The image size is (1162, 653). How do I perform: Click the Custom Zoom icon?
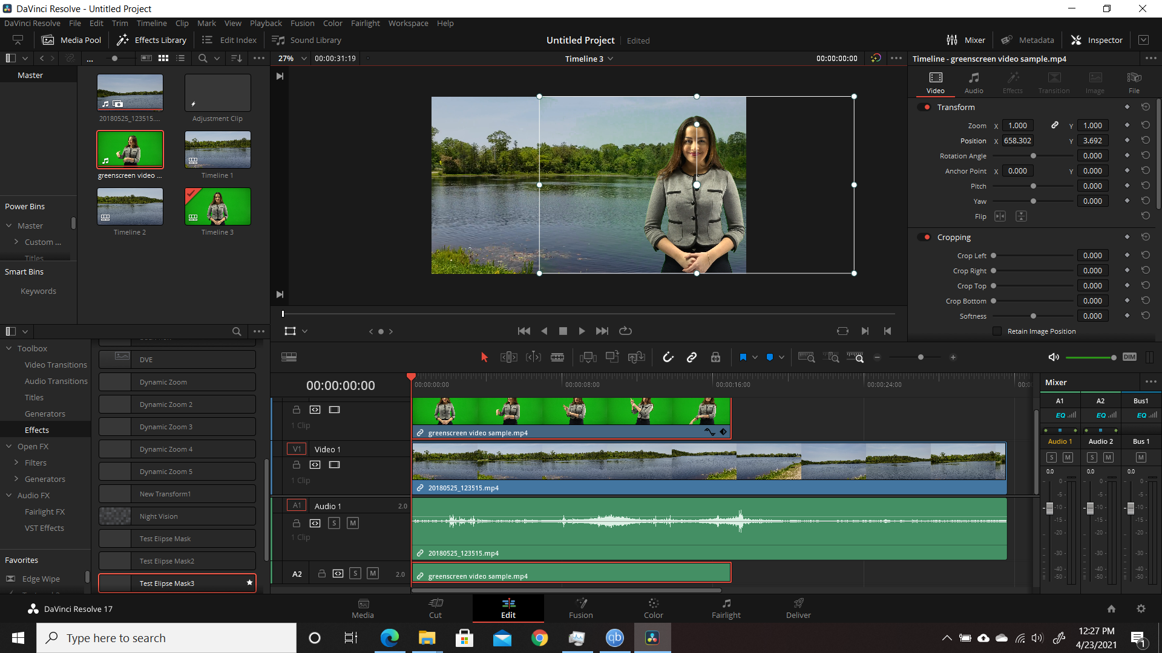[x=855, y=357]
